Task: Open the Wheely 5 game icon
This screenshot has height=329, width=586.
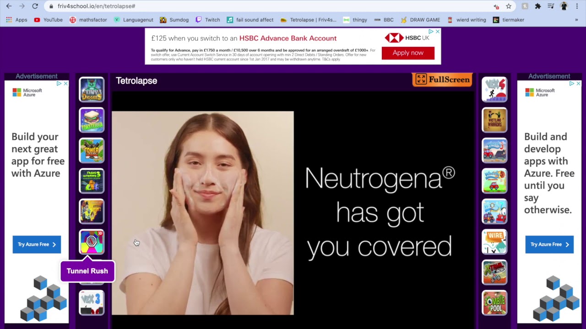Action: click(x=494, y=181)
